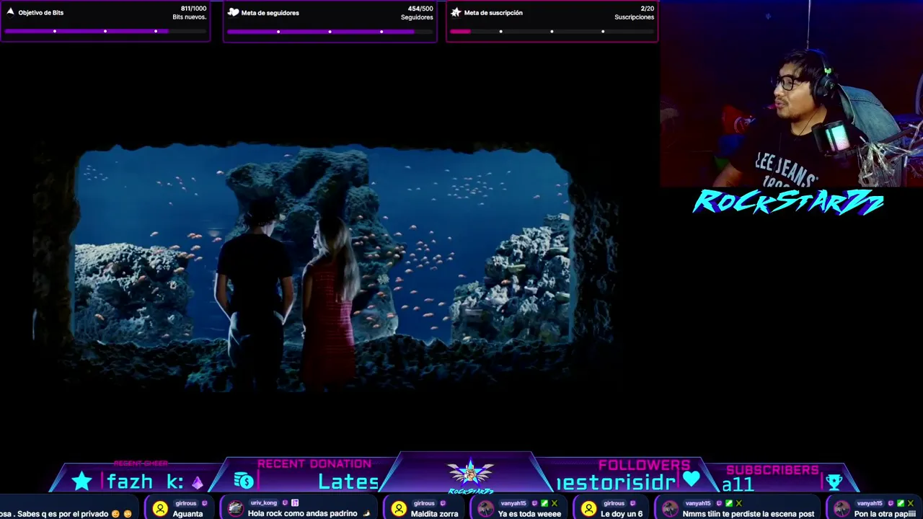
Task: Click girlrous avatar next to 'Aguanta'
Action: (160, 509)
